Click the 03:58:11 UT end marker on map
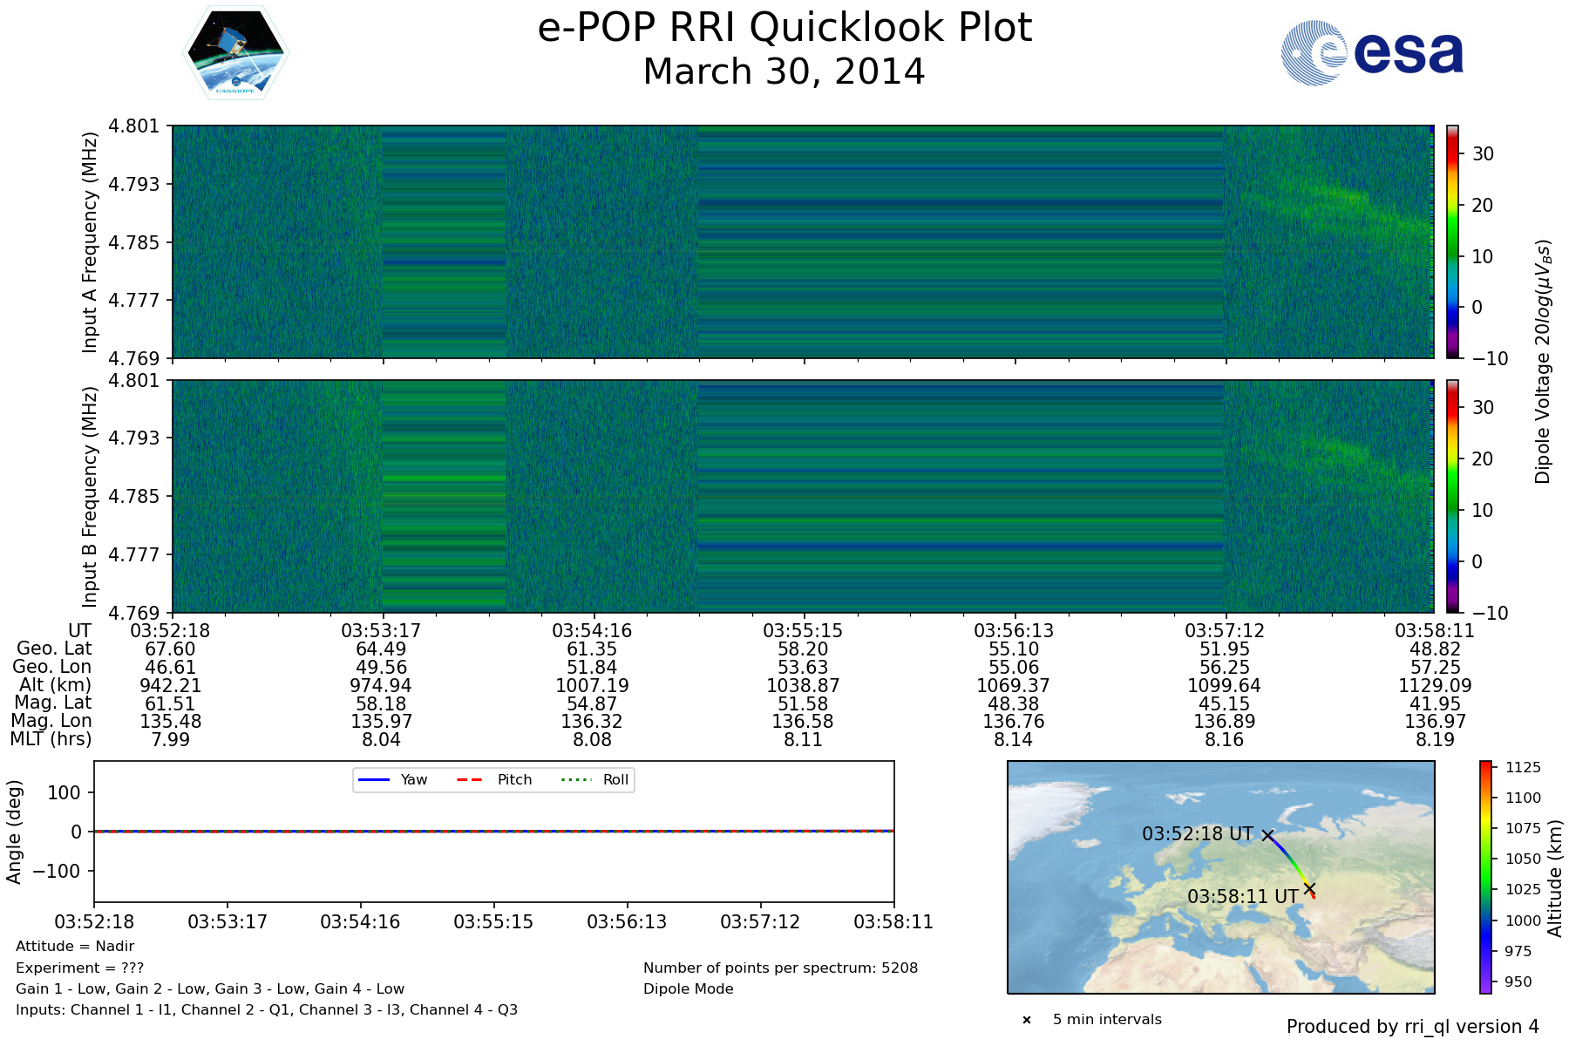The height and width of the screenshot is (1046, 1569). (x=1309, y=888)
